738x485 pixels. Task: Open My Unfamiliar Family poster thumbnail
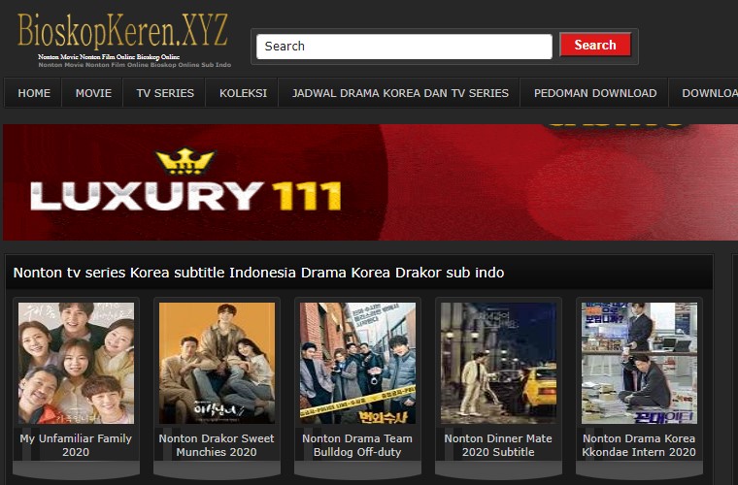coord(77,363)
